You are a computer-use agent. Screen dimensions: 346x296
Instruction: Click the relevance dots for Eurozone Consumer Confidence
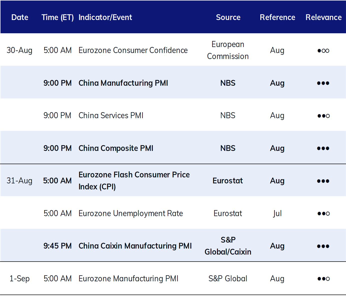click(x=323, y=50)
